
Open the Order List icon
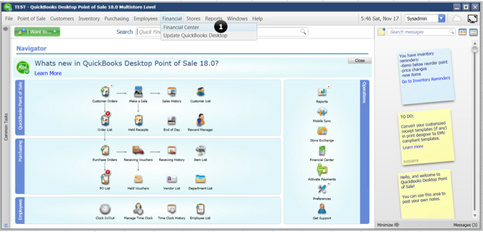[105, 120]
